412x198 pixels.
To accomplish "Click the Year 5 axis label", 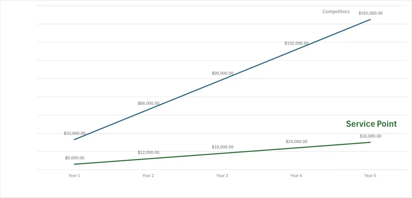I will [x=370, y=176].
